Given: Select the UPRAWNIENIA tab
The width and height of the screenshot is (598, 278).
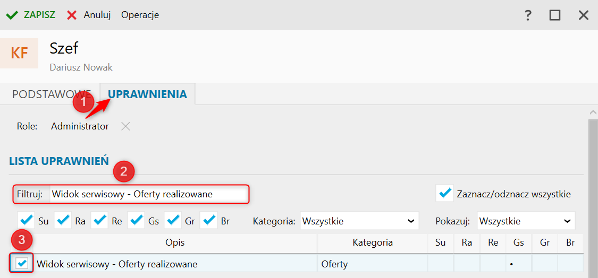Looking at the screenshot, I should [148, 94].
